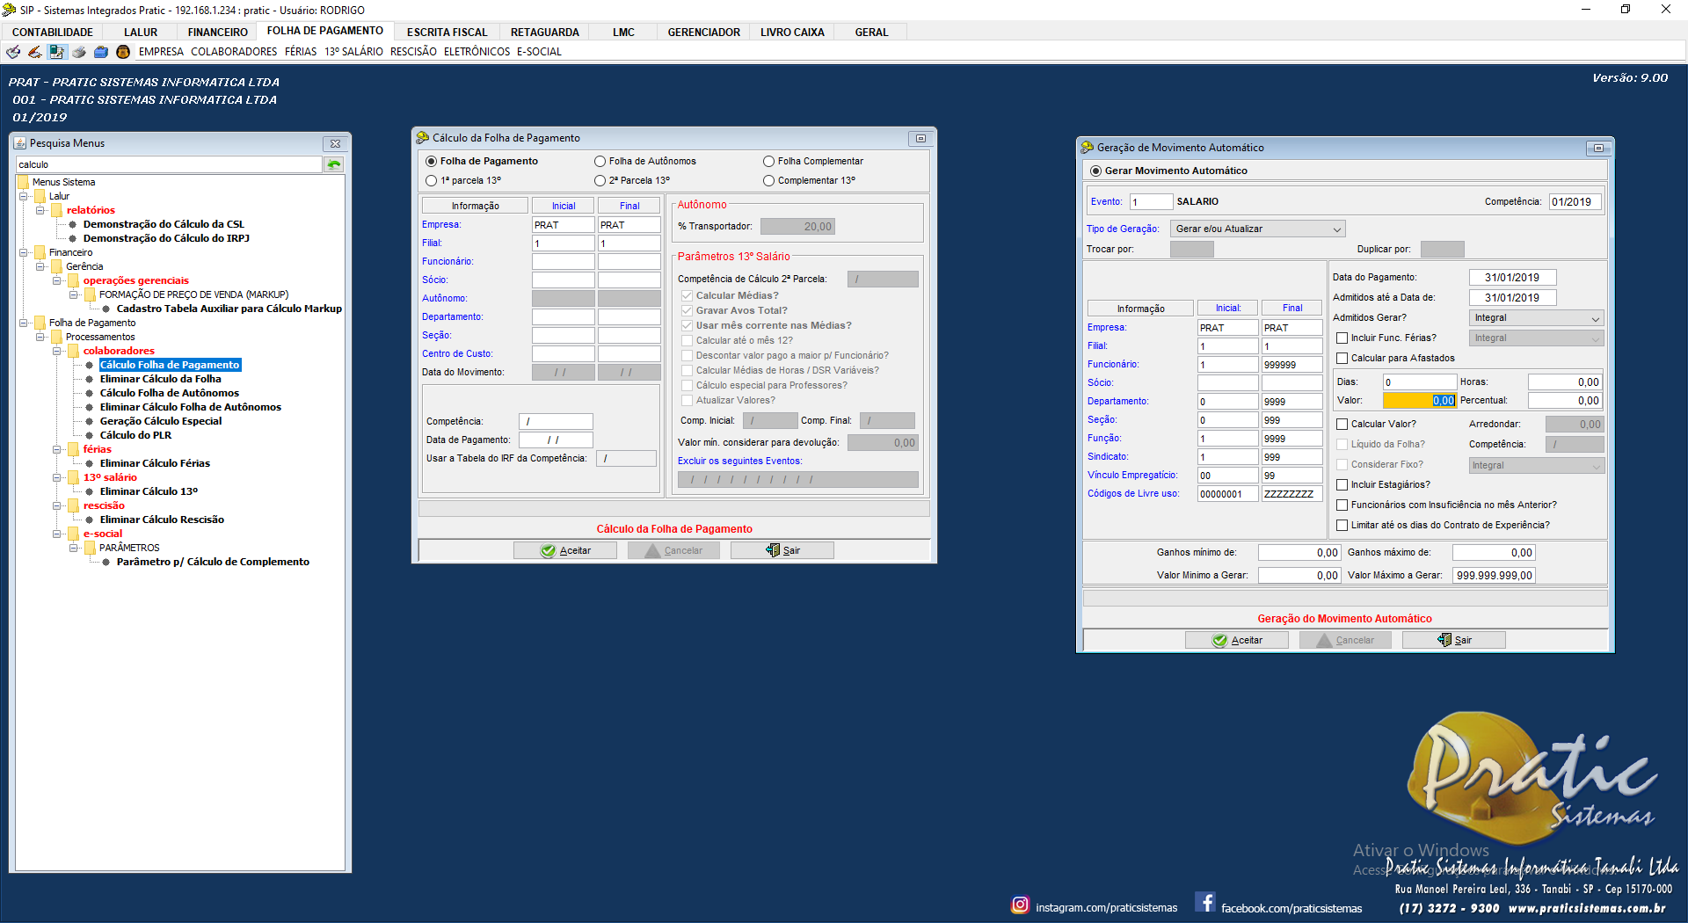Enable the Incluir Estagiários checkbox
The image size is (1688, 923).
click(x=1342, y=485)
